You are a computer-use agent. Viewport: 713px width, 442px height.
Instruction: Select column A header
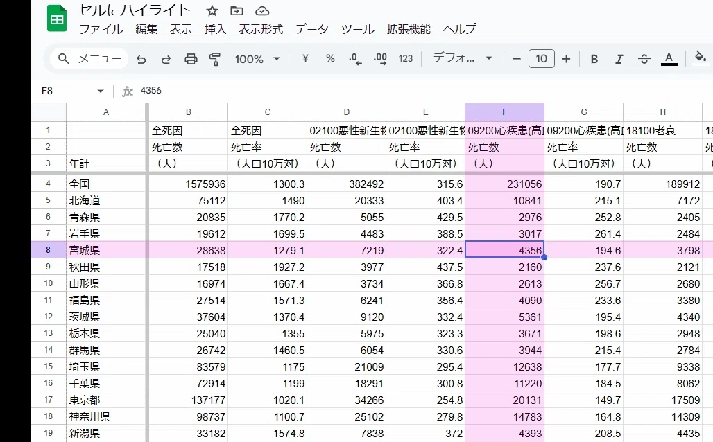click(x=106, y=112)
